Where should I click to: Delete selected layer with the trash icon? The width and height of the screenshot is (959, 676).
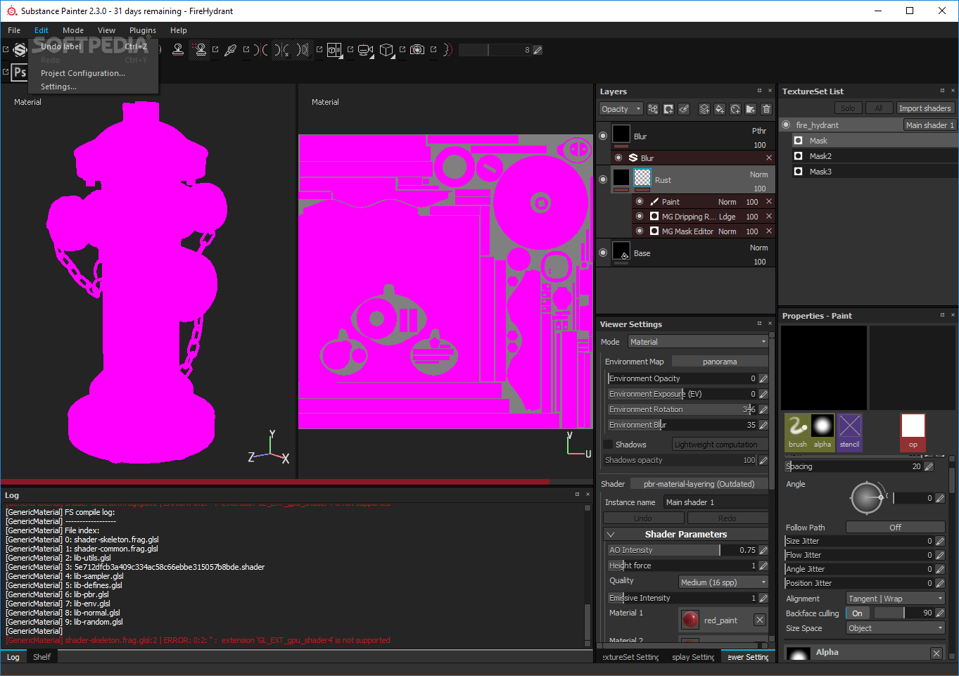[766, 109]
